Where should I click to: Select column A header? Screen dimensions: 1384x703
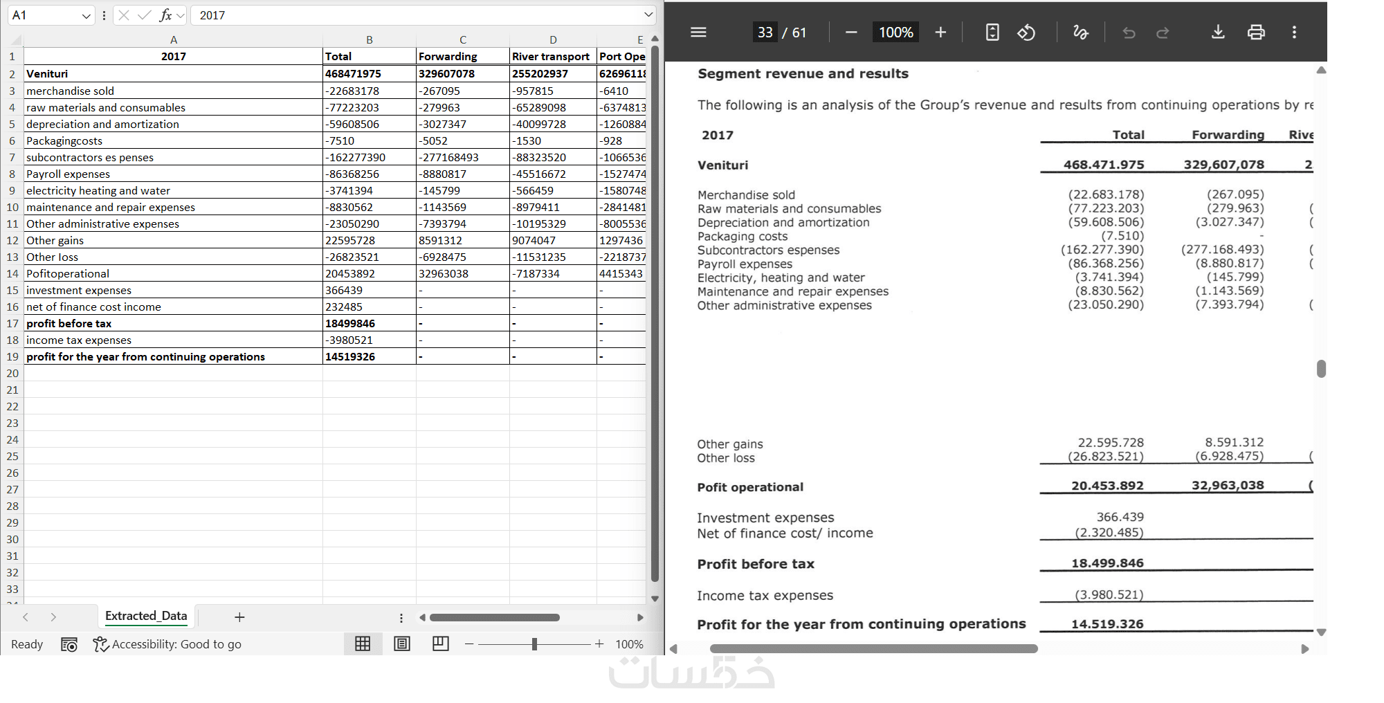point(174,39)
